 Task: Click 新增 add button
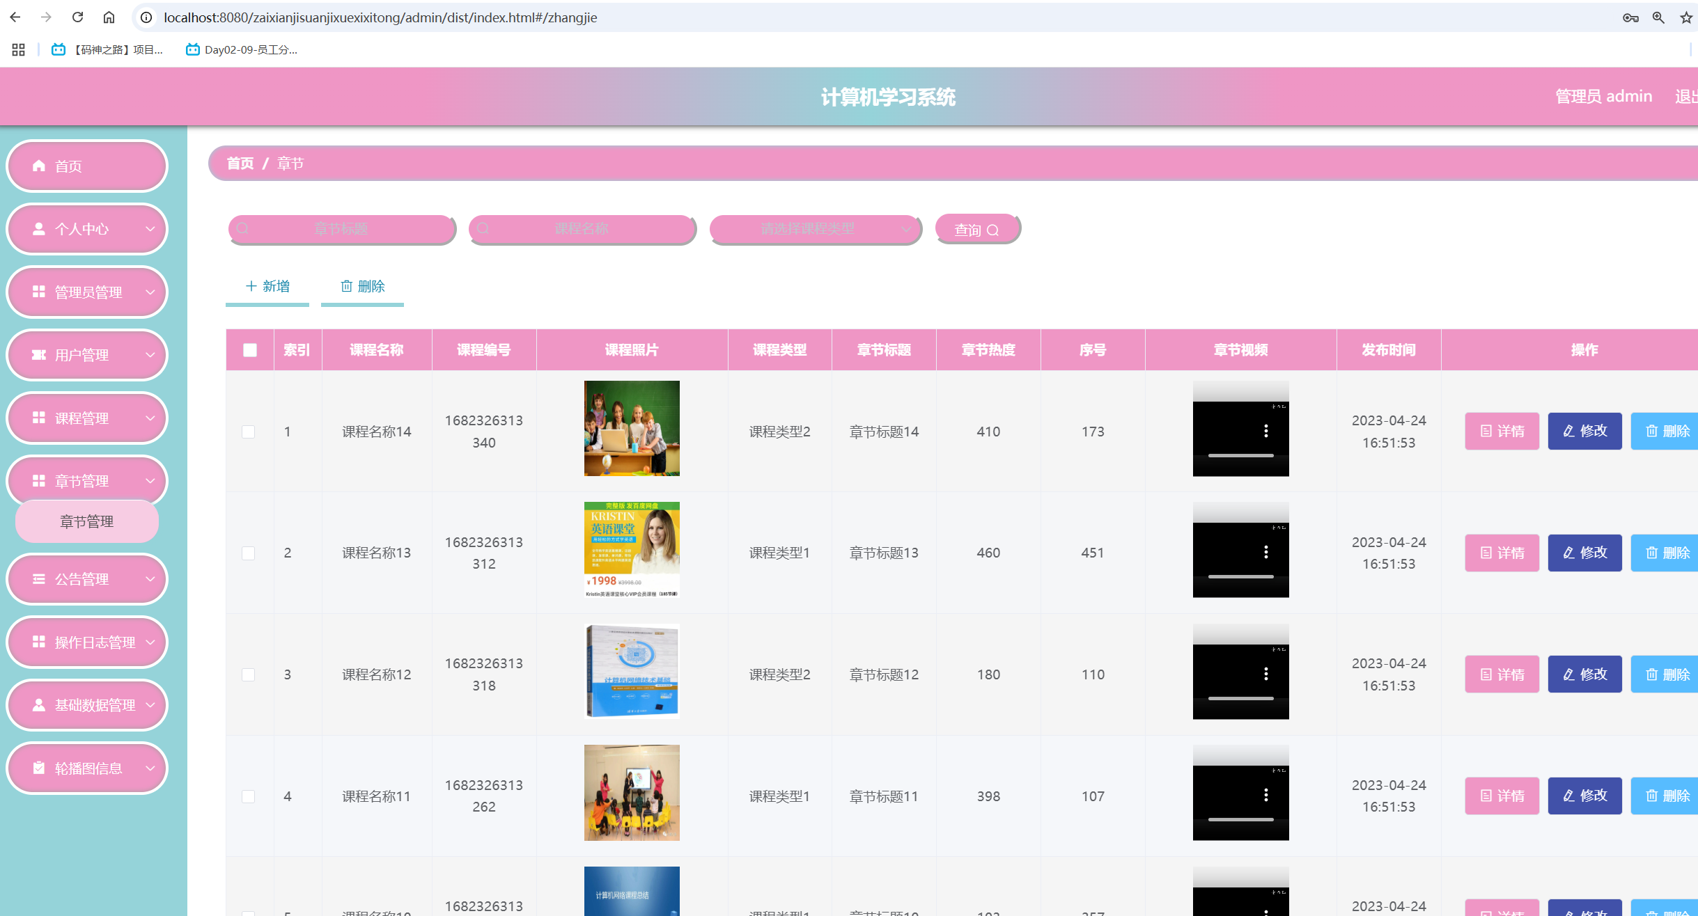267,286
